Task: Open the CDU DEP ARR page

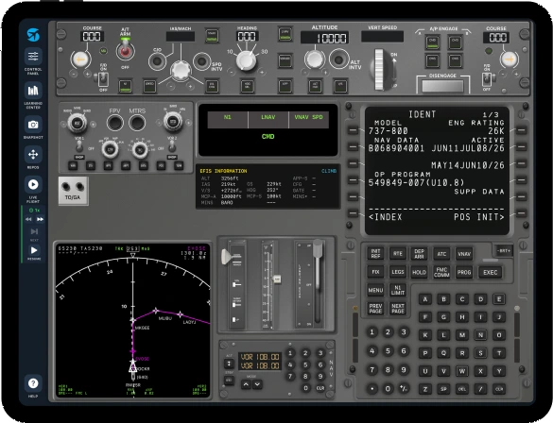Action: [x=419, y=254]
